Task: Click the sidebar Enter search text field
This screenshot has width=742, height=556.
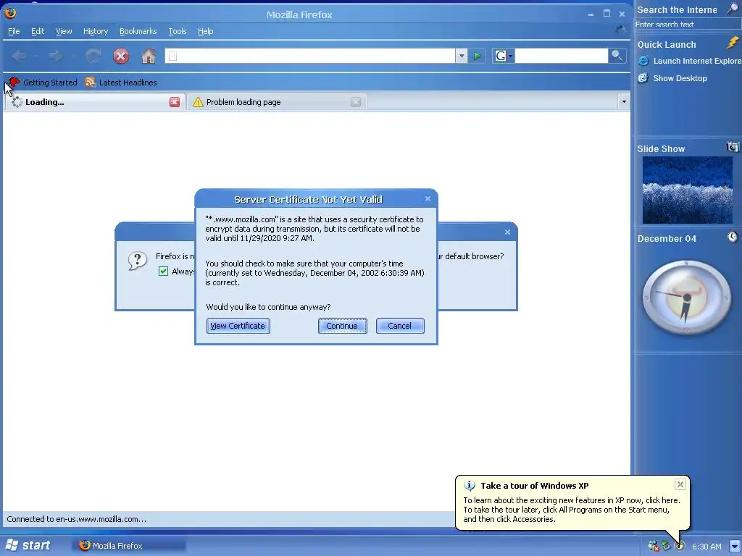Action: 688,25
